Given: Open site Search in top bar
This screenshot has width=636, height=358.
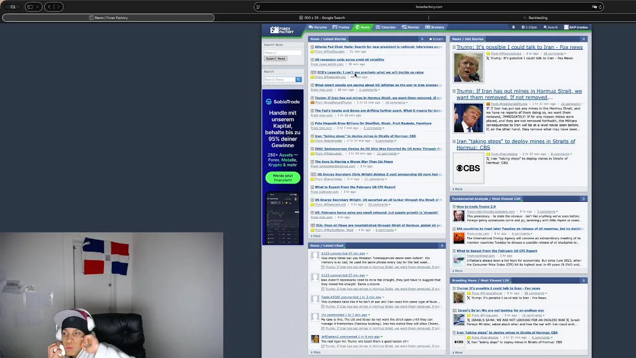Looking at the screenshot, I should click(550, 27).
